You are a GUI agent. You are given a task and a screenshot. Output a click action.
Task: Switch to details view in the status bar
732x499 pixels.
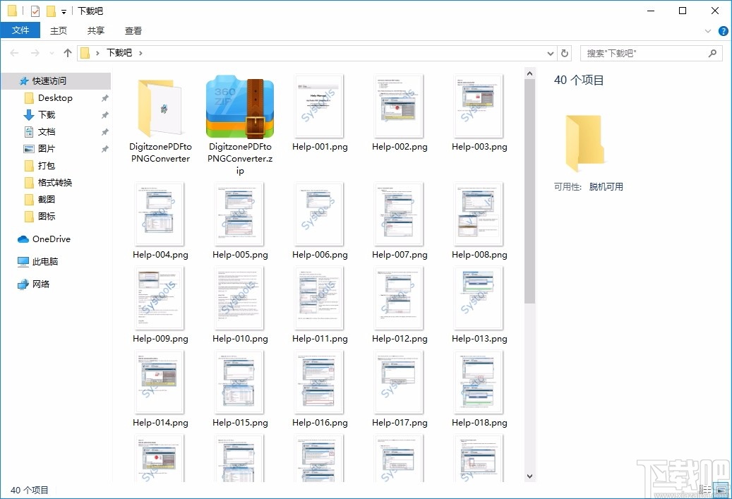(704, 488)
